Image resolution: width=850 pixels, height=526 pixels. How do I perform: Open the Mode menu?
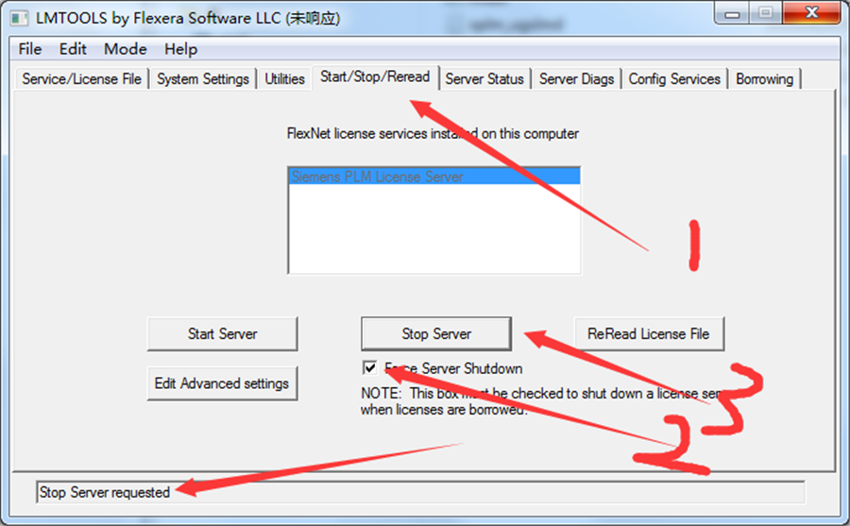126,49
